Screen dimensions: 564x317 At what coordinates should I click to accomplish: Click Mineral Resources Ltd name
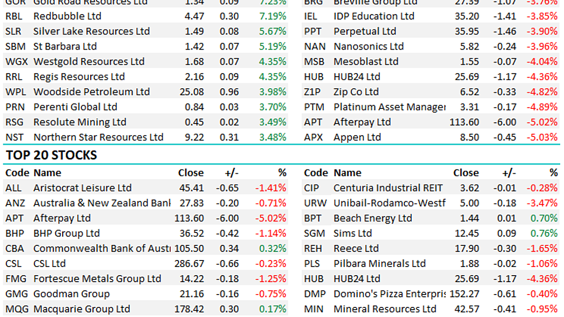coord(385,309)
